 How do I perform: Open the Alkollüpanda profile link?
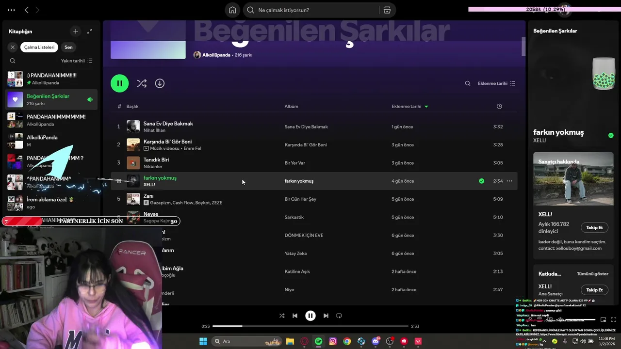(x=216, y=55)
